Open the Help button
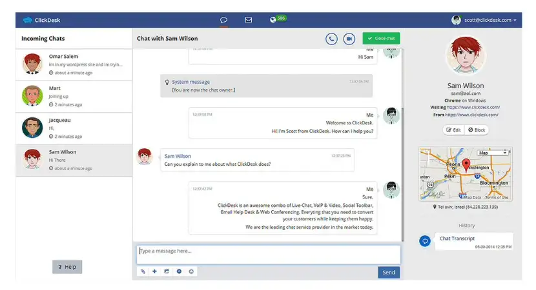Screen dimensions: 536x290 (67, 267)
